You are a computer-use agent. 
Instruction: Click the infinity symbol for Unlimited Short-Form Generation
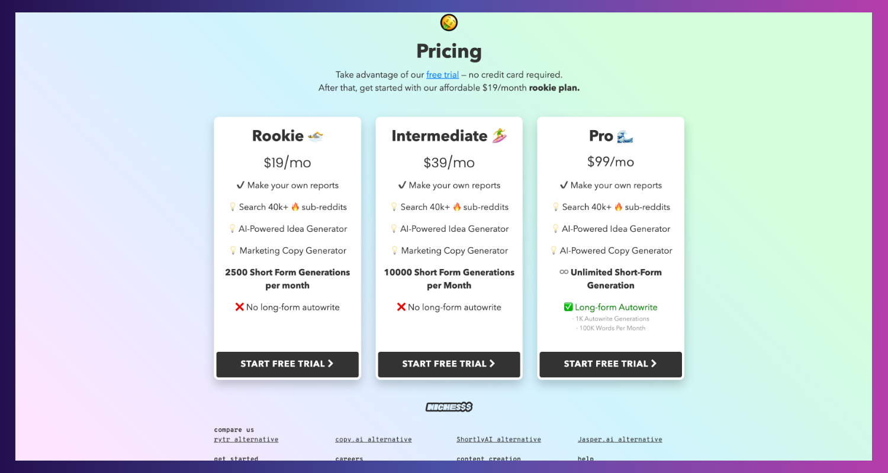pos(564,272)
